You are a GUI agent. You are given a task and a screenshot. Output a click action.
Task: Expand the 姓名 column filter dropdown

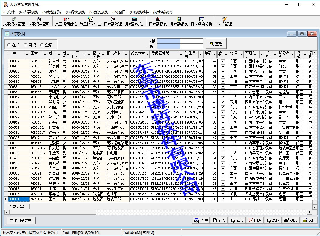pyautogui.click(x=59, y=55)
